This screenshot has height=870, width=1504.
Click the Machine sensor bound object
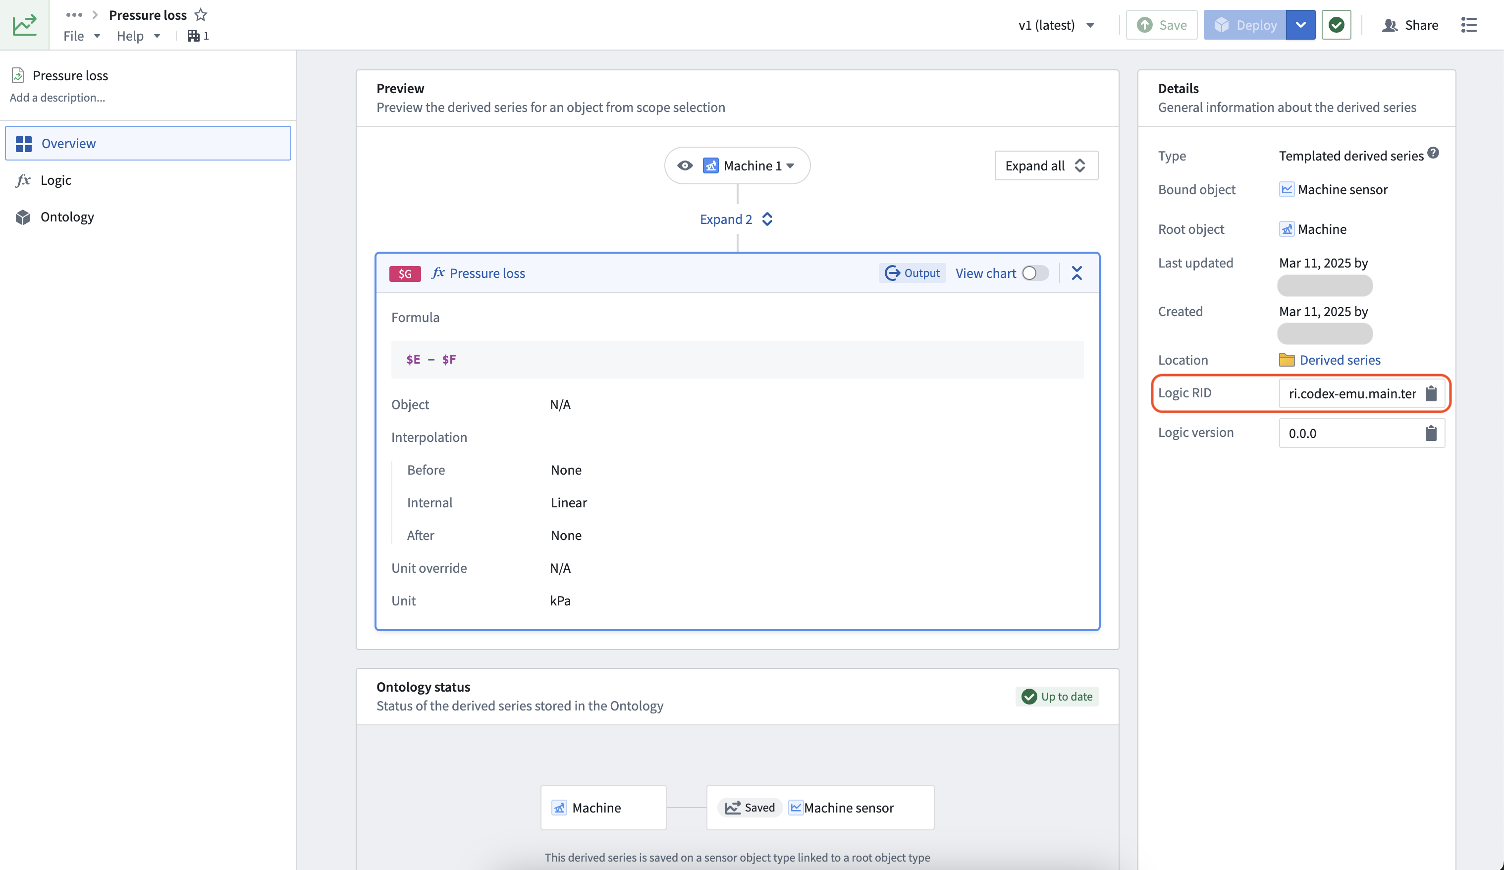[1333, 189]
